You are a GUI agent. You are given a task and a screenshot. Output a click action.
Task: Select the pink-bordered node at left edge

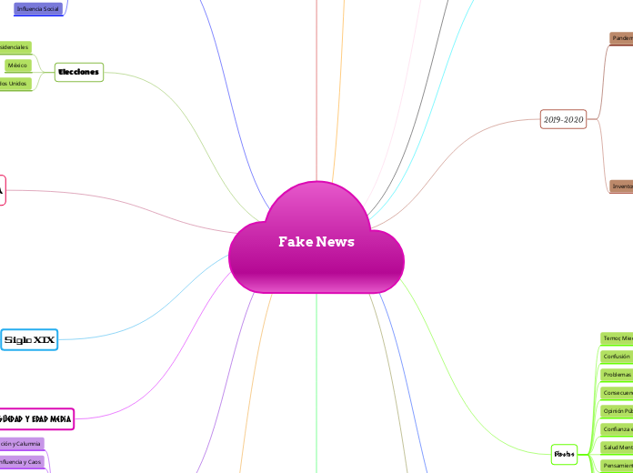2,190
